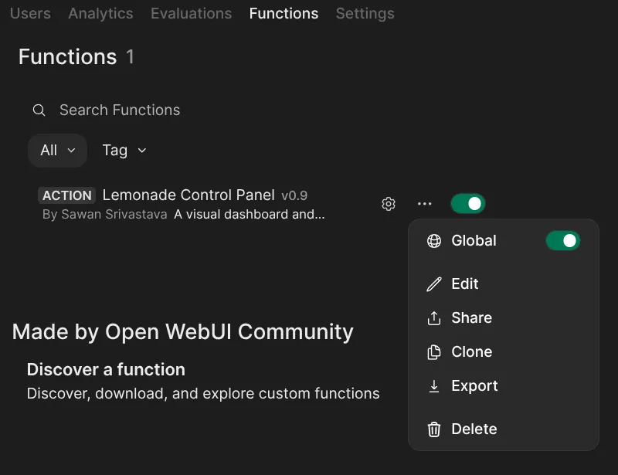Open the Users tab

coord(30,13)
